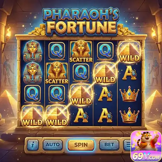The image size is (162, 162).
Task: Click the WILD pyramid in the fourth reel
Action: [105, 73]
